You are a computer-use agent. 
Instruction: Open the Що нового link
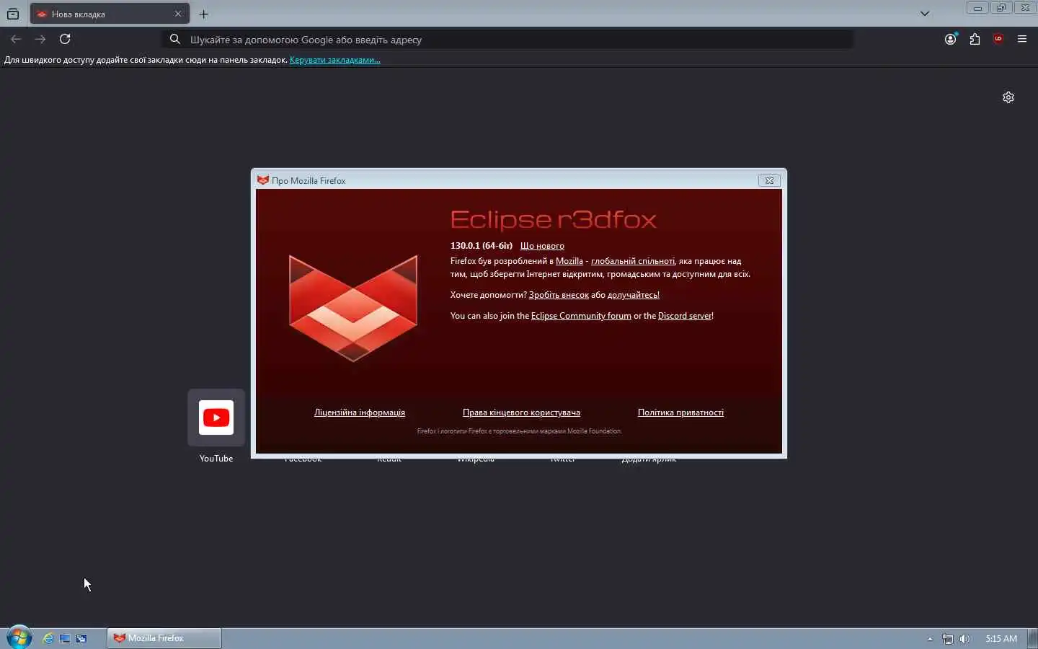click(x=542, y=246)
